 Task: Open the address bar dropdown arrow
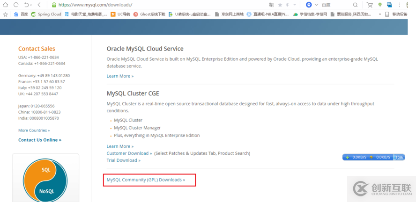(295, 5)
